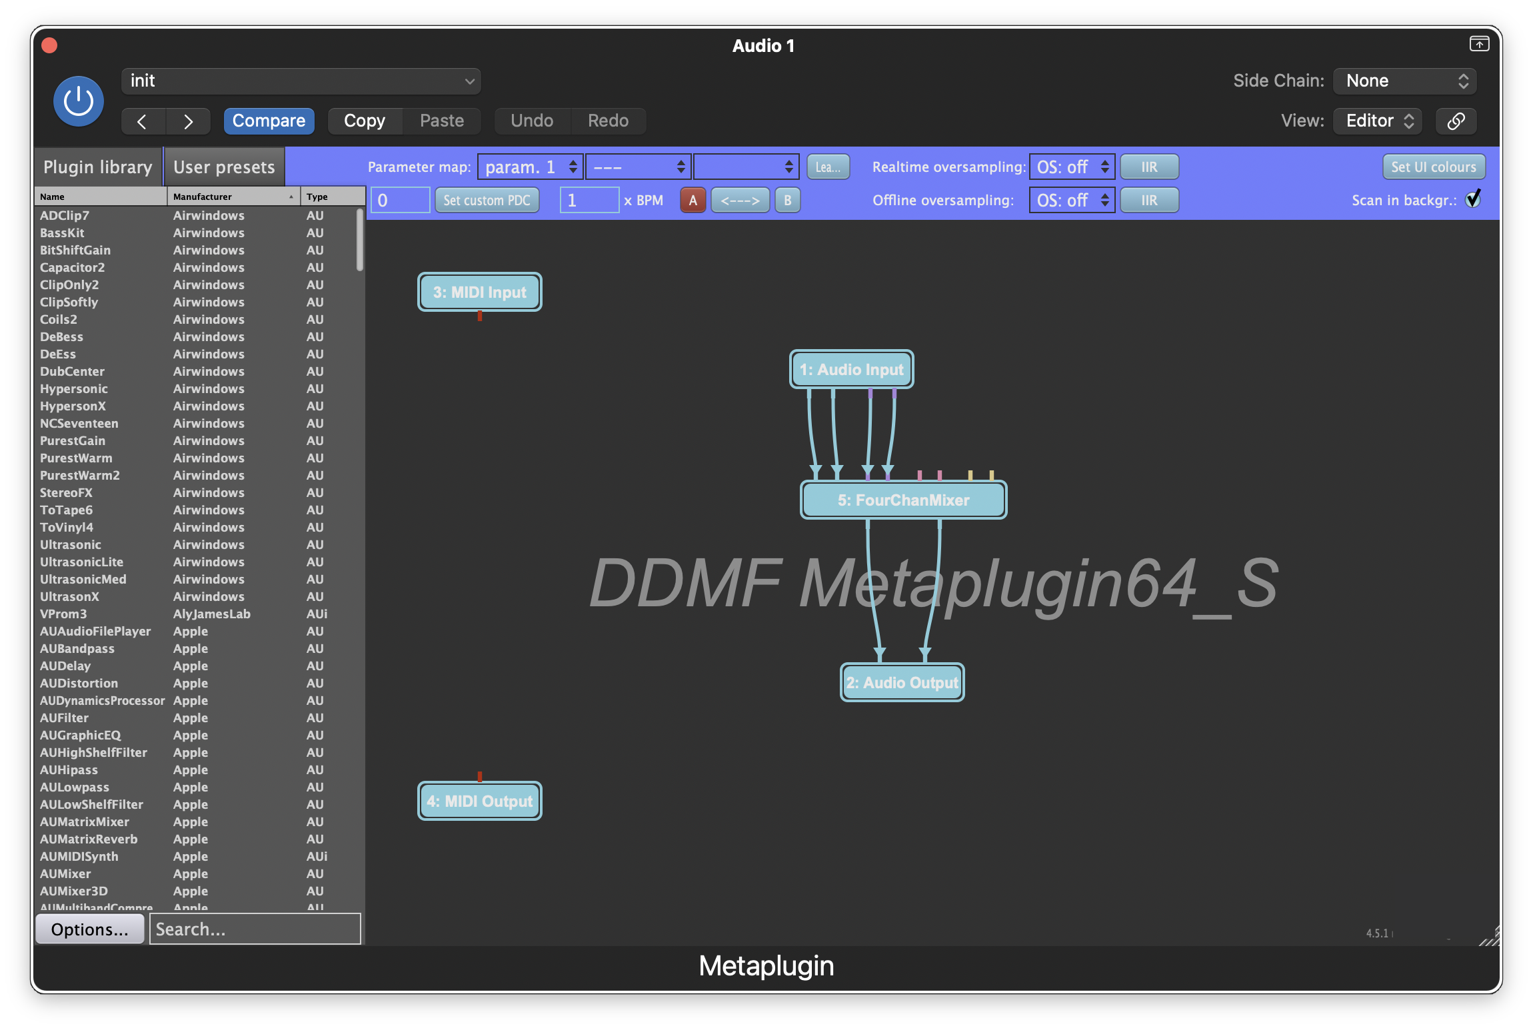Click Set UI colours button

(x=1434, y=167)
